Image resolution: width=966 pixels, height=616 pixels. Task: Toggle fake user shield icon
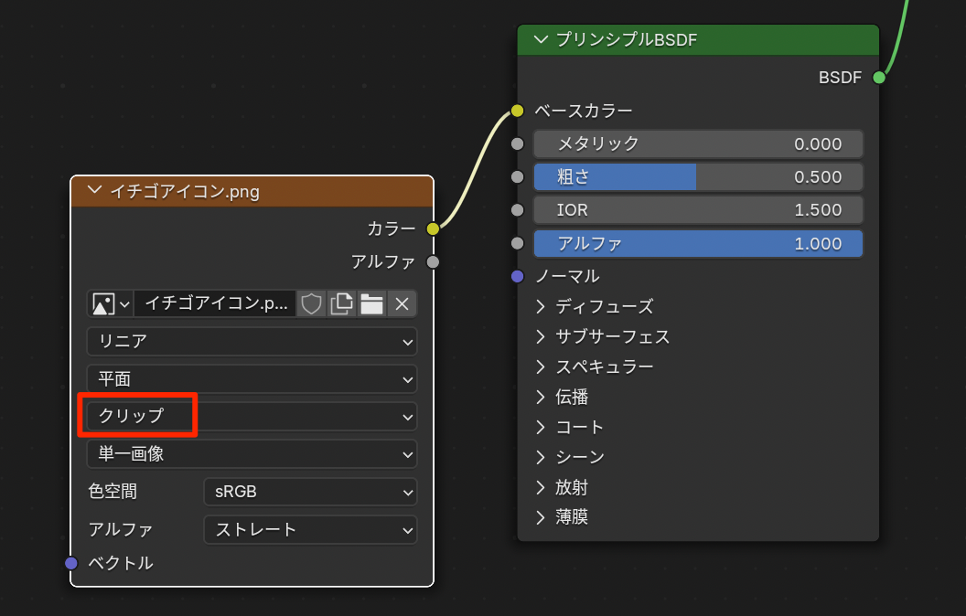point(312,303)
